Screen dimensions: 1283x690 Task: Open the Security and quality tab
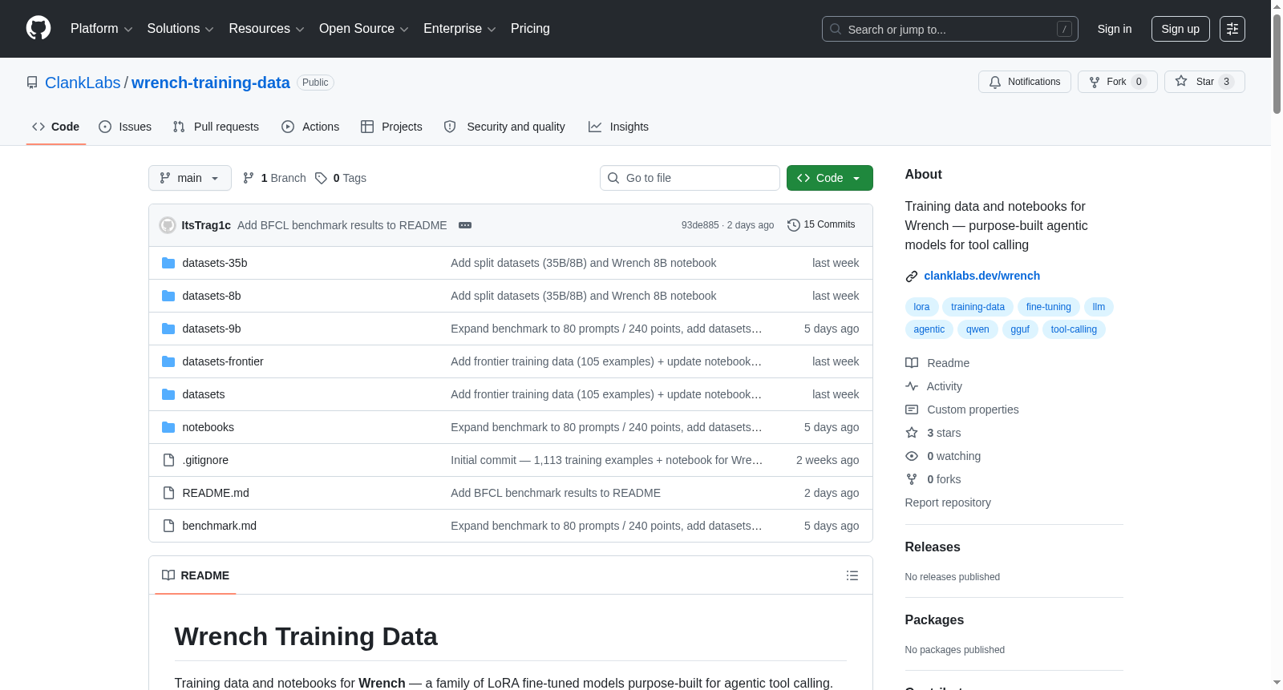504,127
